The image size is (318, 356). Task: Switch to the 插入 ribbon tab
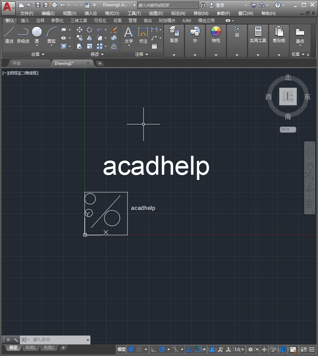tap(25, 21)
